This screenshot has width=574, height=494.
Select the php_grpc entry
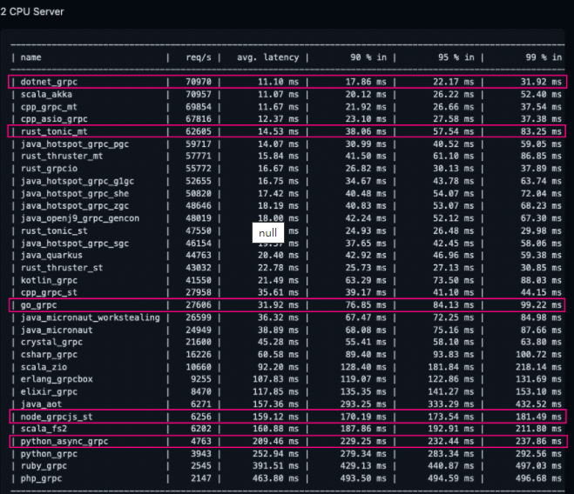[41, 478]
